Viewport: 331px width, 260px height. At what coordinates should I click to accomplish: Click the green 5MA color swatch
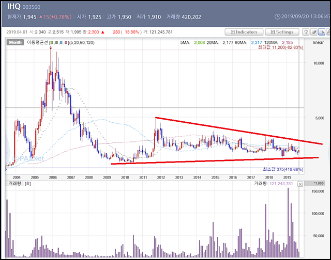click(x=52, y=43)
